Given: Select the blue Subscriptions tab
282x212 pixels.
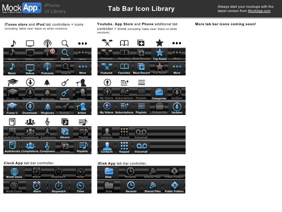Looking at the screenshot, I should 124,108.
